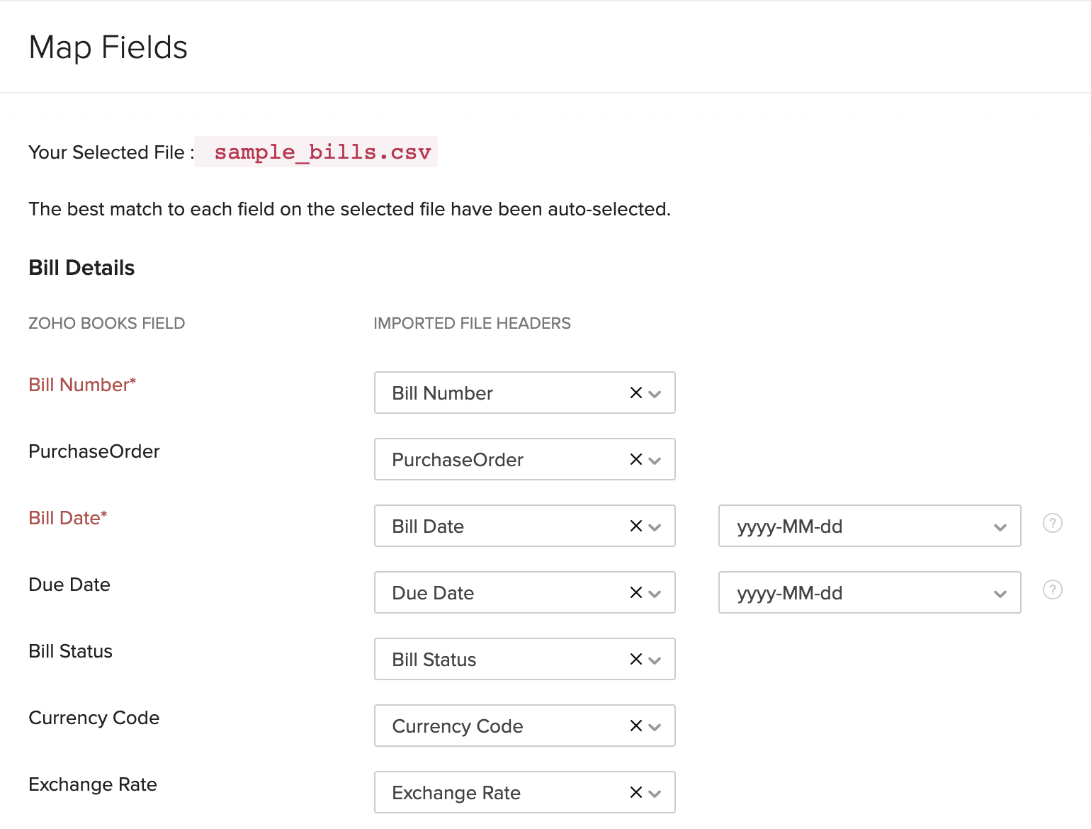Clear the Exchange Rate mapping

pyautogui.click(x=635, y=793)
